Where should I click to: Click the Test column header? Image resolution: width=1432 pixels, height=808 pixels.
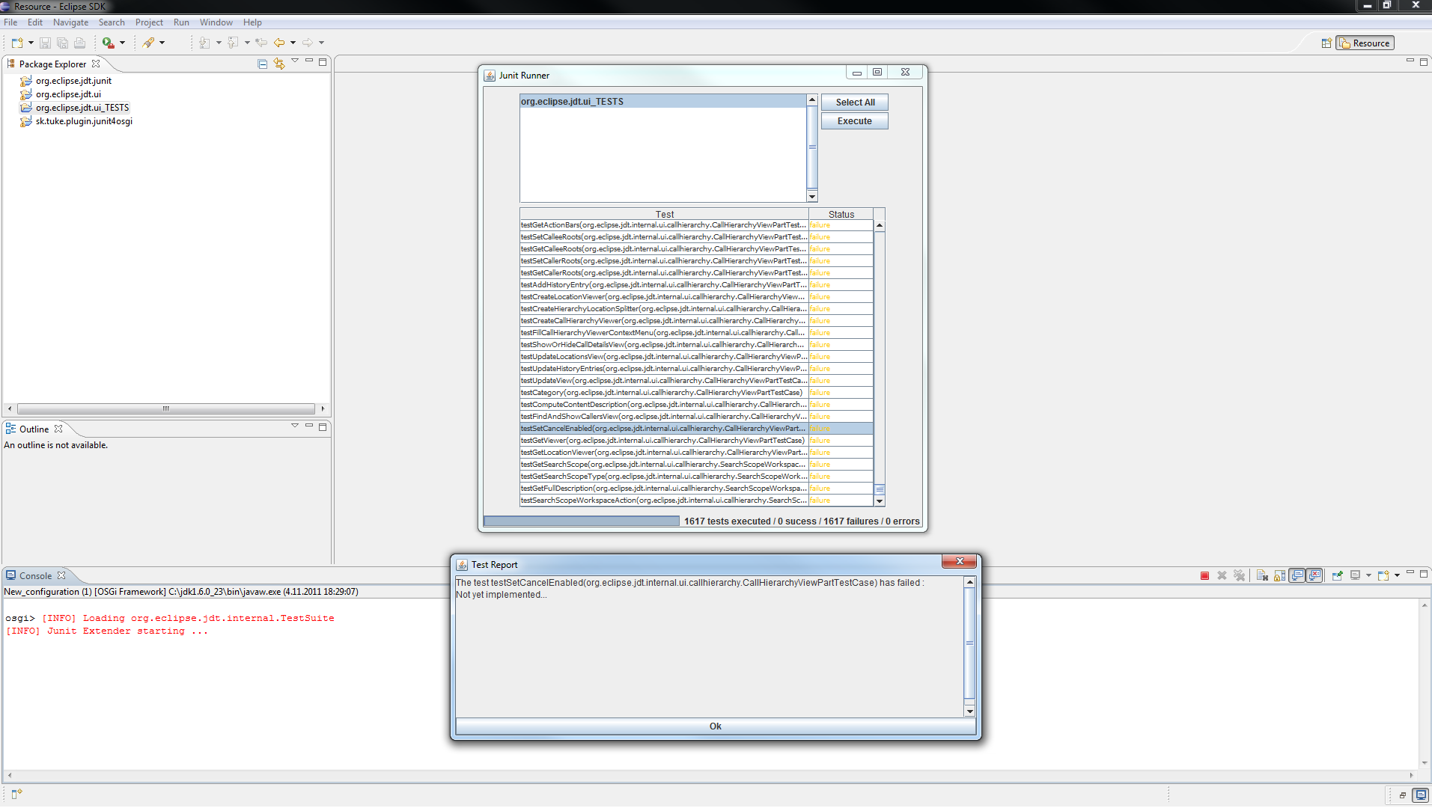point(664,214)
